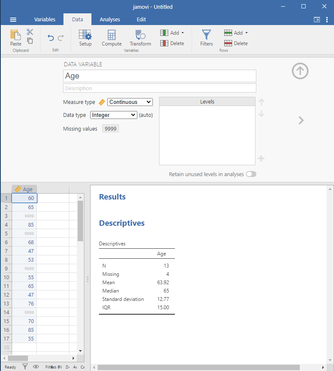334x371 pixels.
Task: Open the Data type dropdown
Action: tap(114, 115)
